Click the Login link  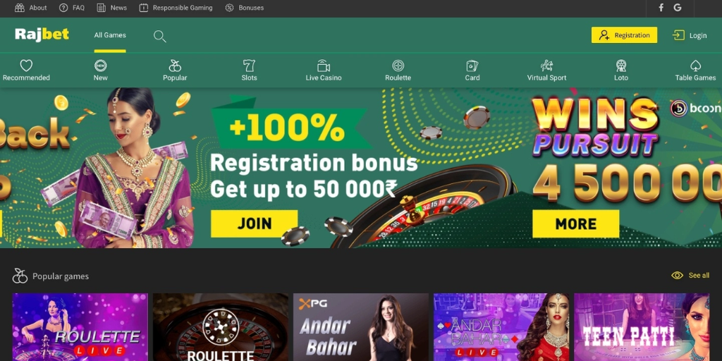pos(690,35)
